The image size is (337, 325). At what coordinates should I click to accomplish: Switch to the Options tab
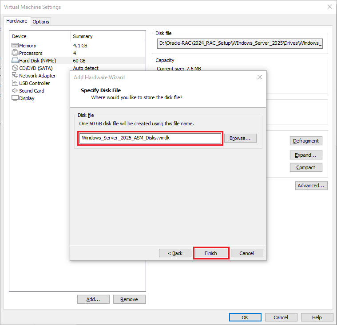41,22
